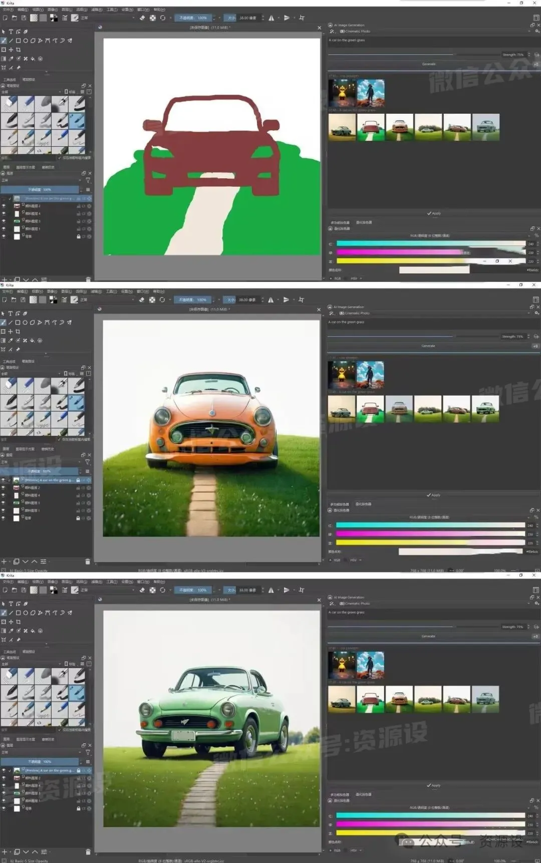This screenshot has height=863, width=541.
Task: Click the Generate button in the top screenshot
Action: (429, 64)
